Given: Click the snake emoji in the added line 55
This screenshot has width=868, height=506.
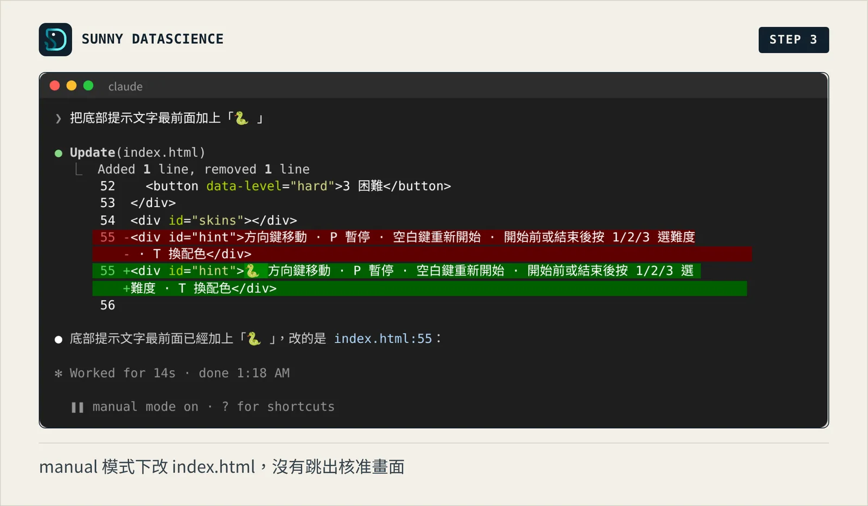Looking at the screenshot, I should [252, 270].
